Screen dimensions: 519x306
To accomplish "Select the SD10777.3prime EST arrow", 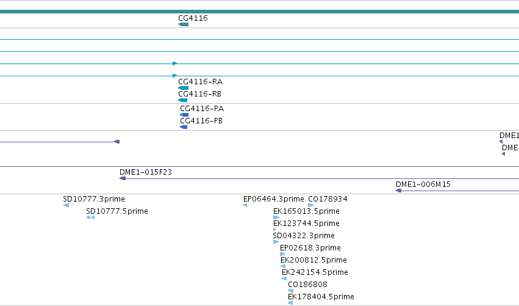I will tap(66, 205).
